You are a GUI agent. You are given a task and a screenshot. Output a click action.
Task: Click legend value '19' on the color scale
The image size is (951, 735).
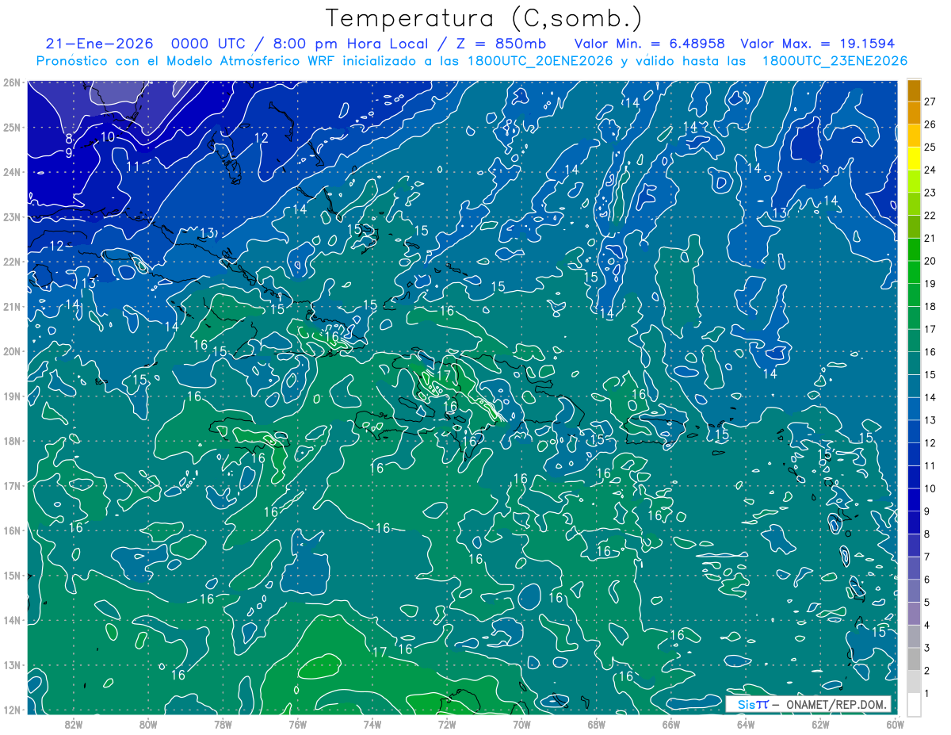click(930, 284)
